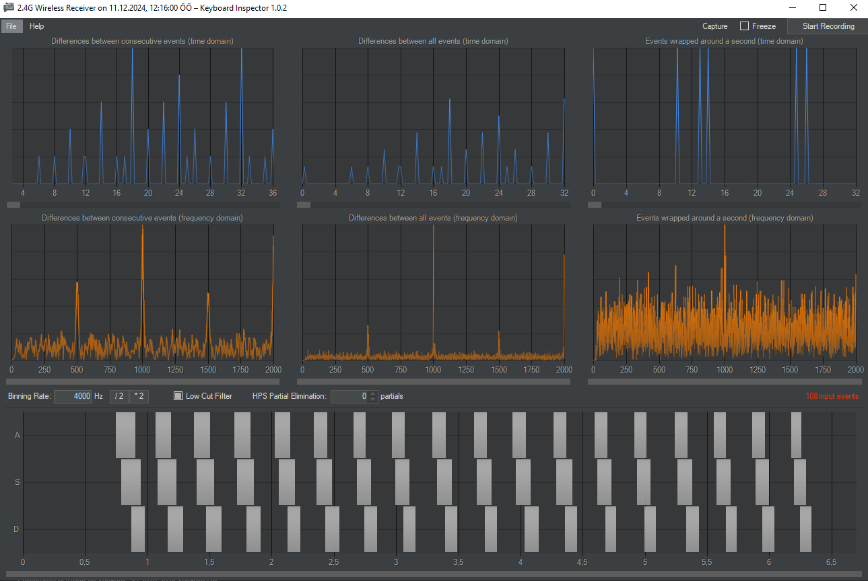Click scrollbar under all events frequency chart
This screenshot has height=581, width=868.
click(x=433, y=381)
